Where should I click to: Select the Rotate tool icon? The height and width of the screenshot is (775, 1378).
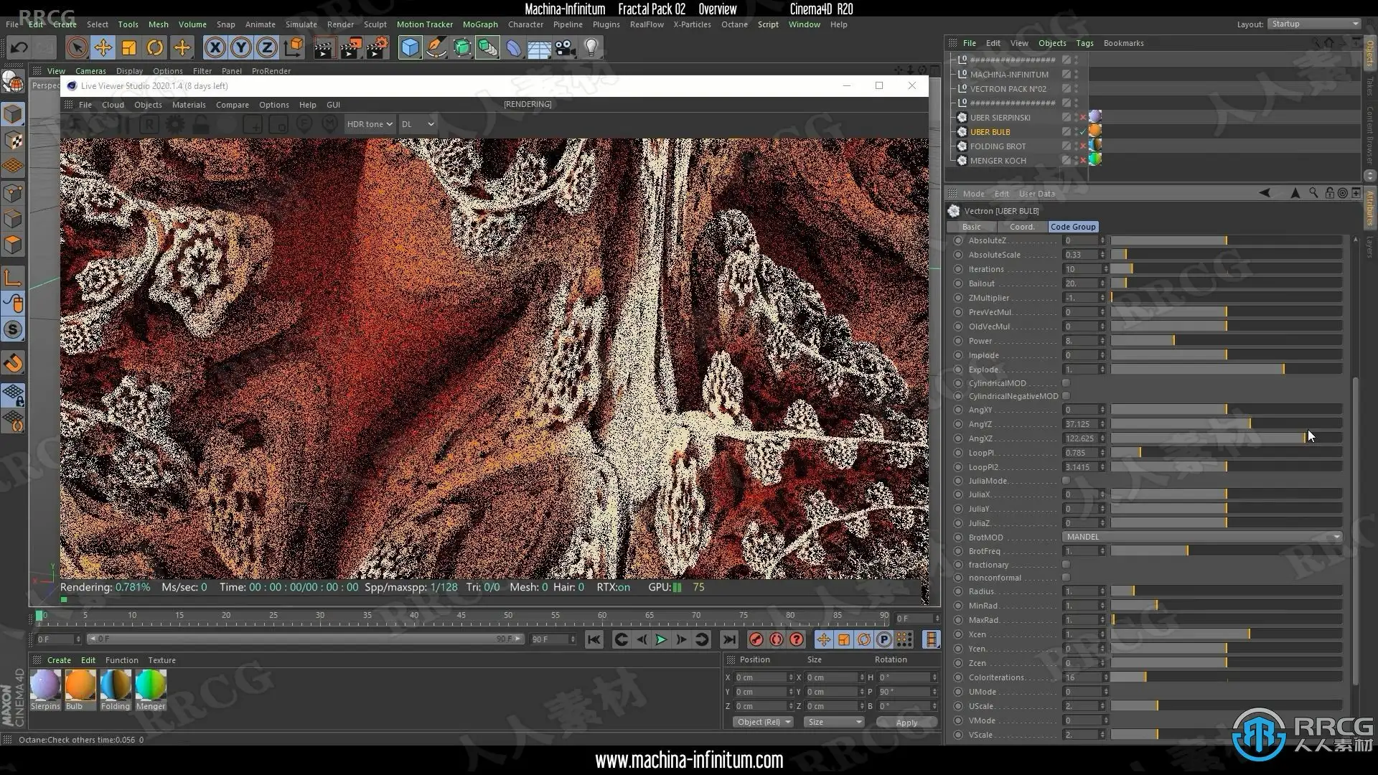click(155, 48)
